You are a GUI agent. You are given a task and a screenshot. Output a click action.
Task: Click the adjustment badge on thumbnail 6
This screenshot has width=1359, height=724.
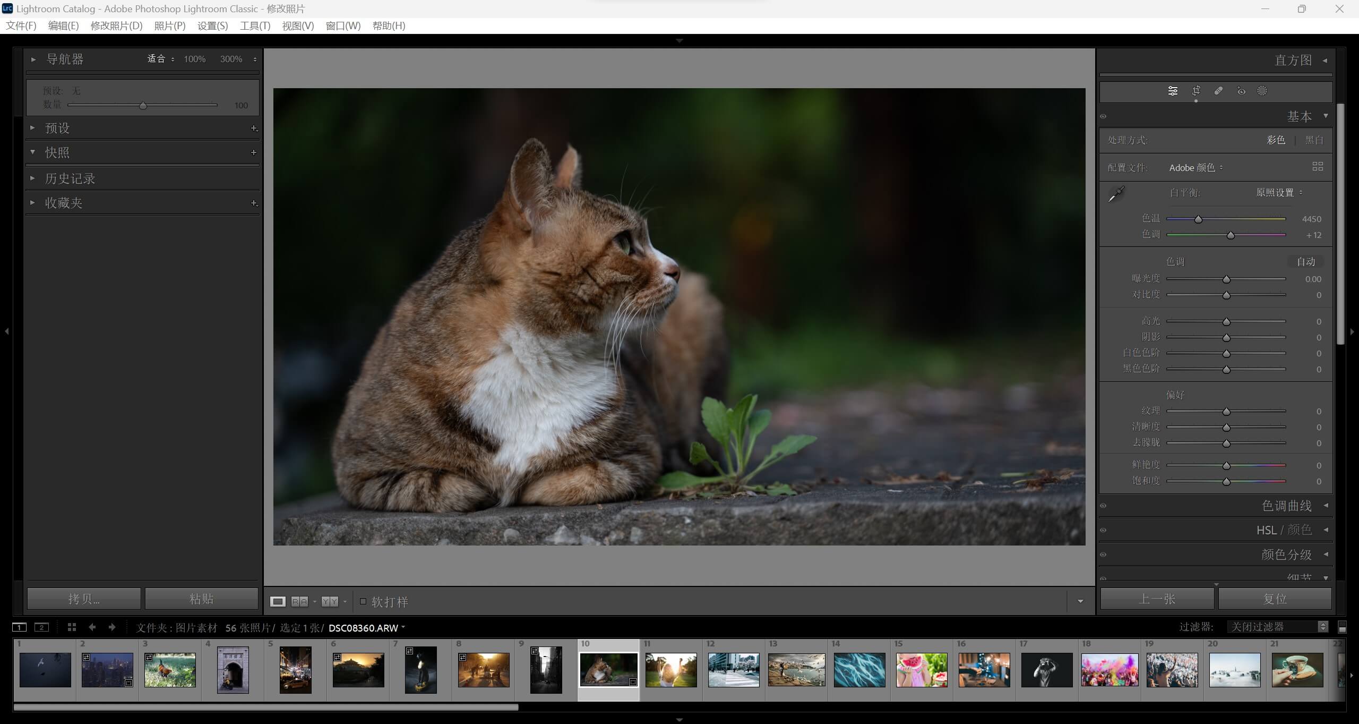click(337, 658)
